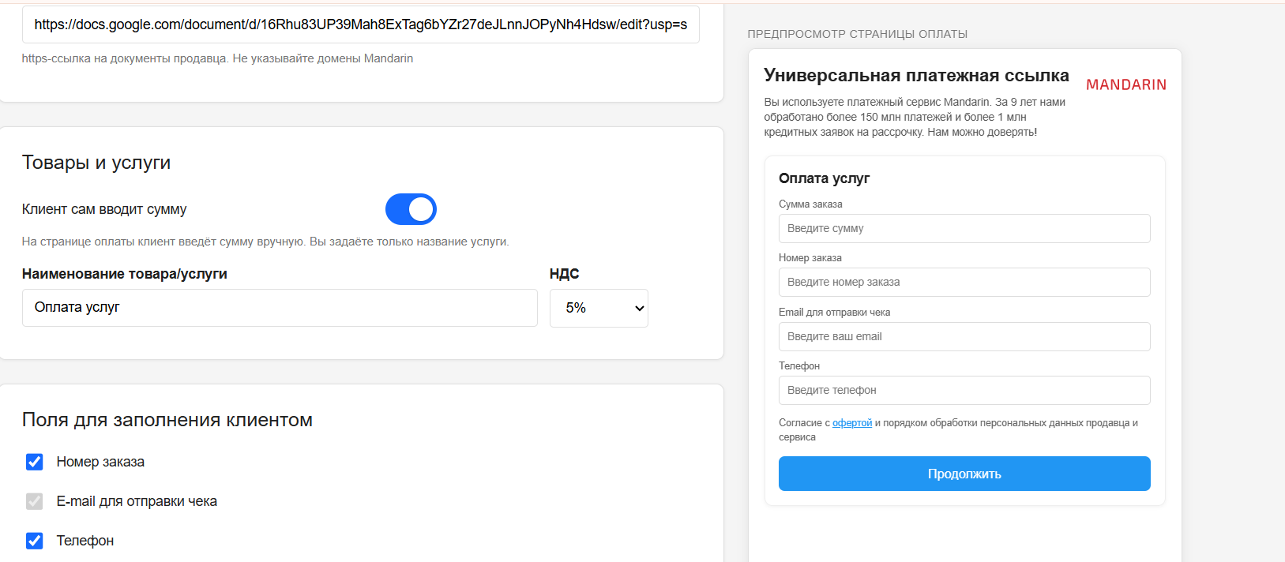Open the НДС 5% dropdown
Screen dimensions: 1285x562
coord(599,308)
